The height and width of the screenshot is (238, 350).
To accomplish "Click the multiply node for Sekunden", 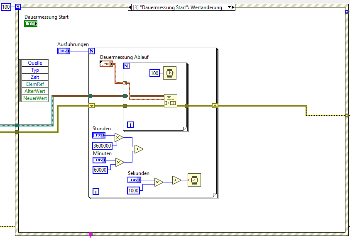I will (x=159, y=182).
